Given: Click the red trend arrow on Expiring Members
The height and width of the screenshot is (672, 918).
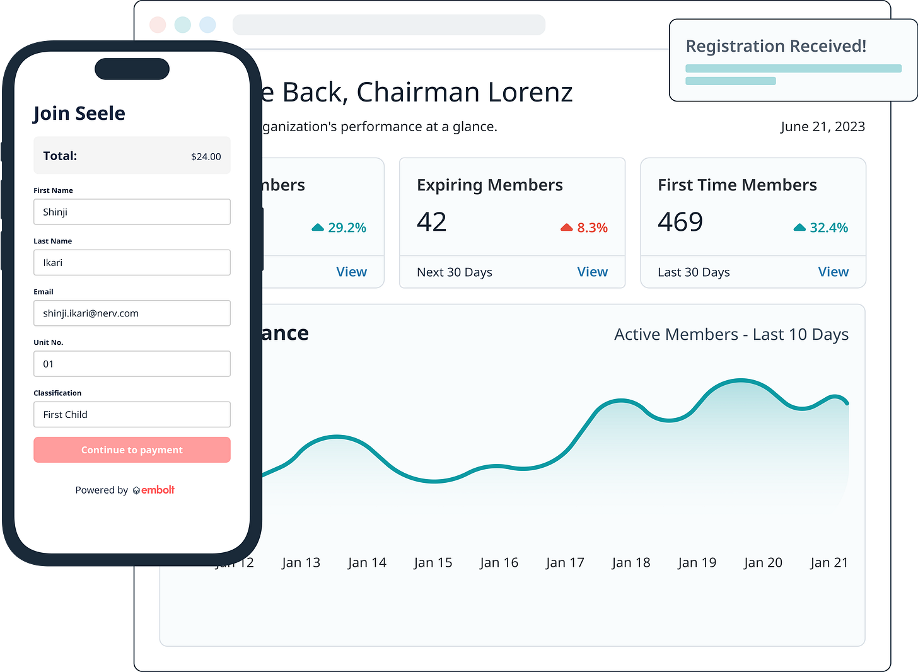Looking at the screenshot, I should [x=566, y=227].
